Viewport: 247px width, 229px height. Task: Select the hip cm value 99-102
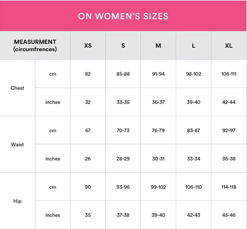(158, 187)
